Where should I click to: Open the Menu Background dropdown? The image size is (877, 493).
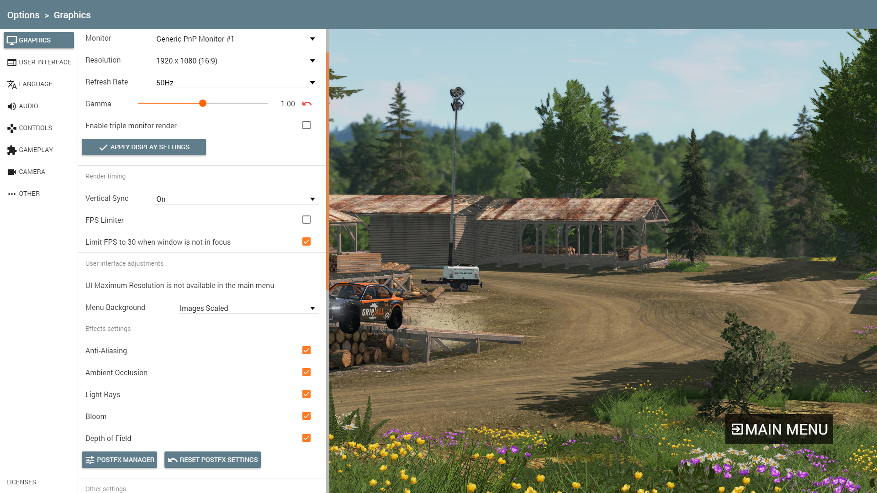point(248,308)
